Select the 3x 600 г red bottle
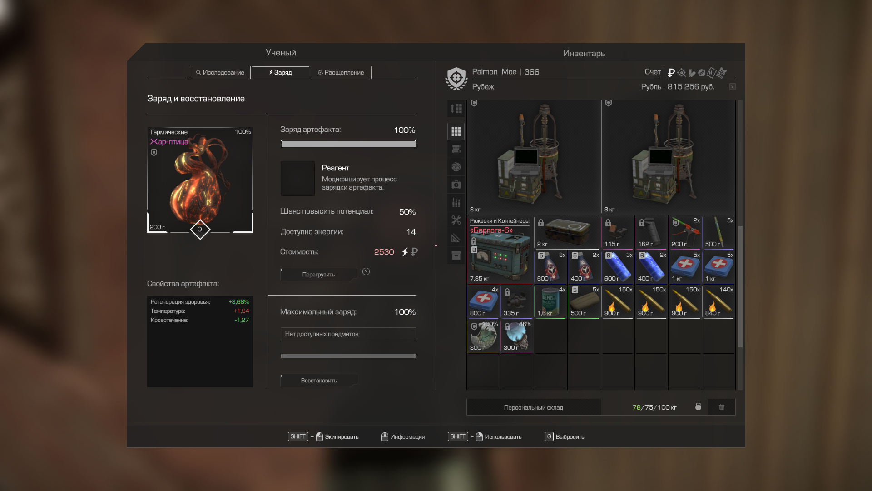The image size is (872, 491). click(x=550, y=267)
